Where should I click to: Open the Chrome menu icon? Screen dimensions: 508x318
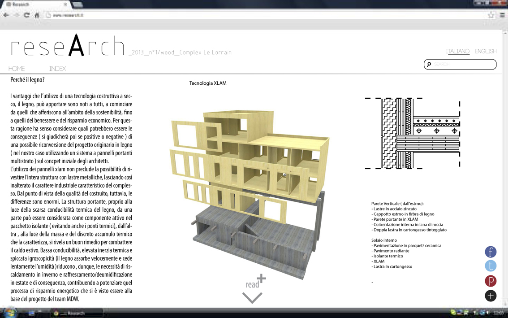click(503, 15)
